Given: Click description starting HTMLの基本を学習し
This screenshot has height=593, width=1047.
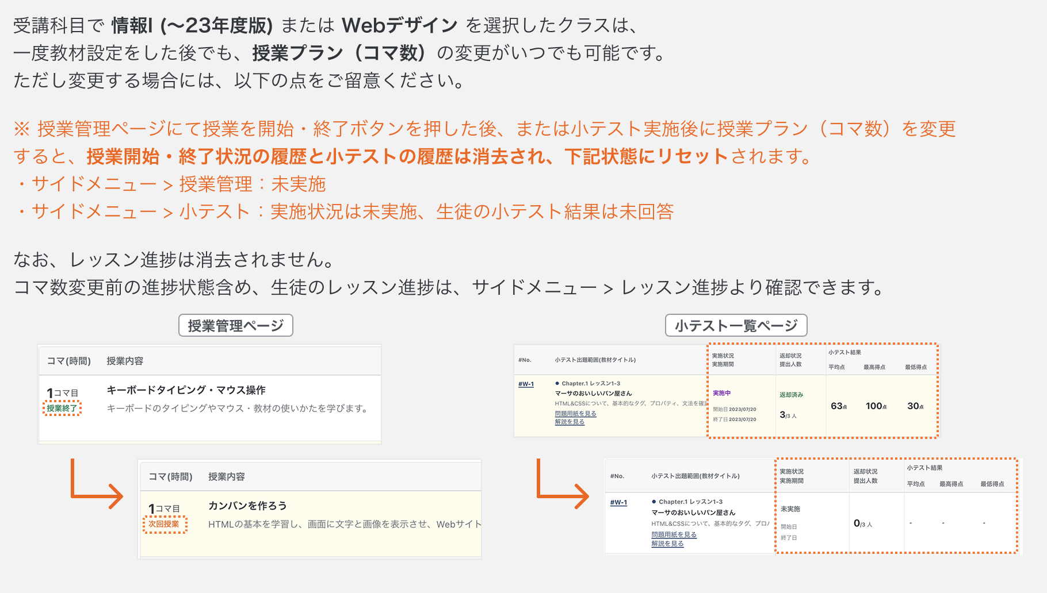Looking at the screenshot, I should pos(344,524).
